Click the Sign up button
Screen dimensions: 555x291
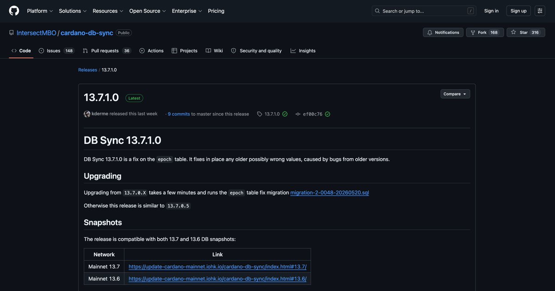[518, 11]
